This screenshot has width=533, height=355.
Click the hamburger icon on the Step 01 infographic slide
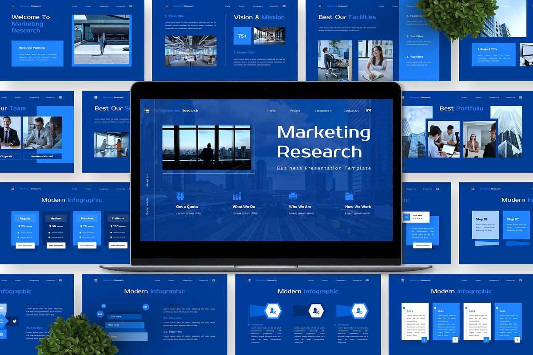pos(473,189)
